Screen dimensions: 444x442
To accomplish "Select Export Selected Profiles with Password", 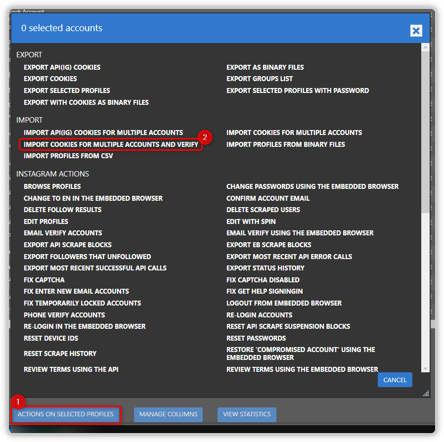I will (298, 90).
